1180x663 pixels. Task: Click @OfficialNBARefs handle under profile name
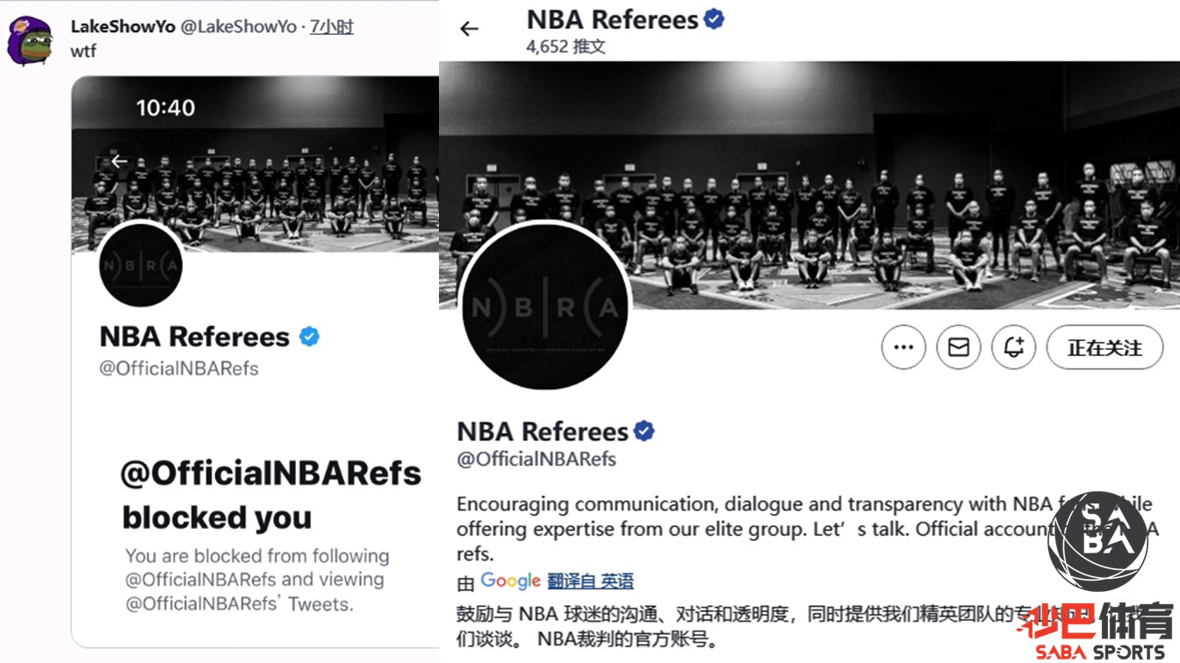pos(536,459)
